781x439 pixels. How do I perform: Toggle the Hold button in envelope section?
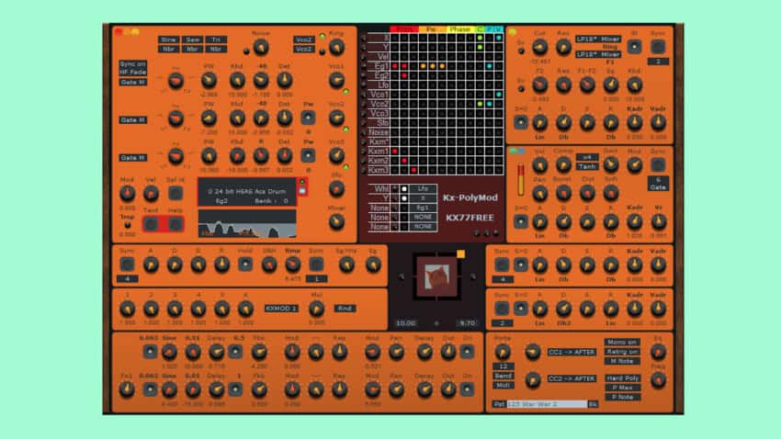point(245,265)
